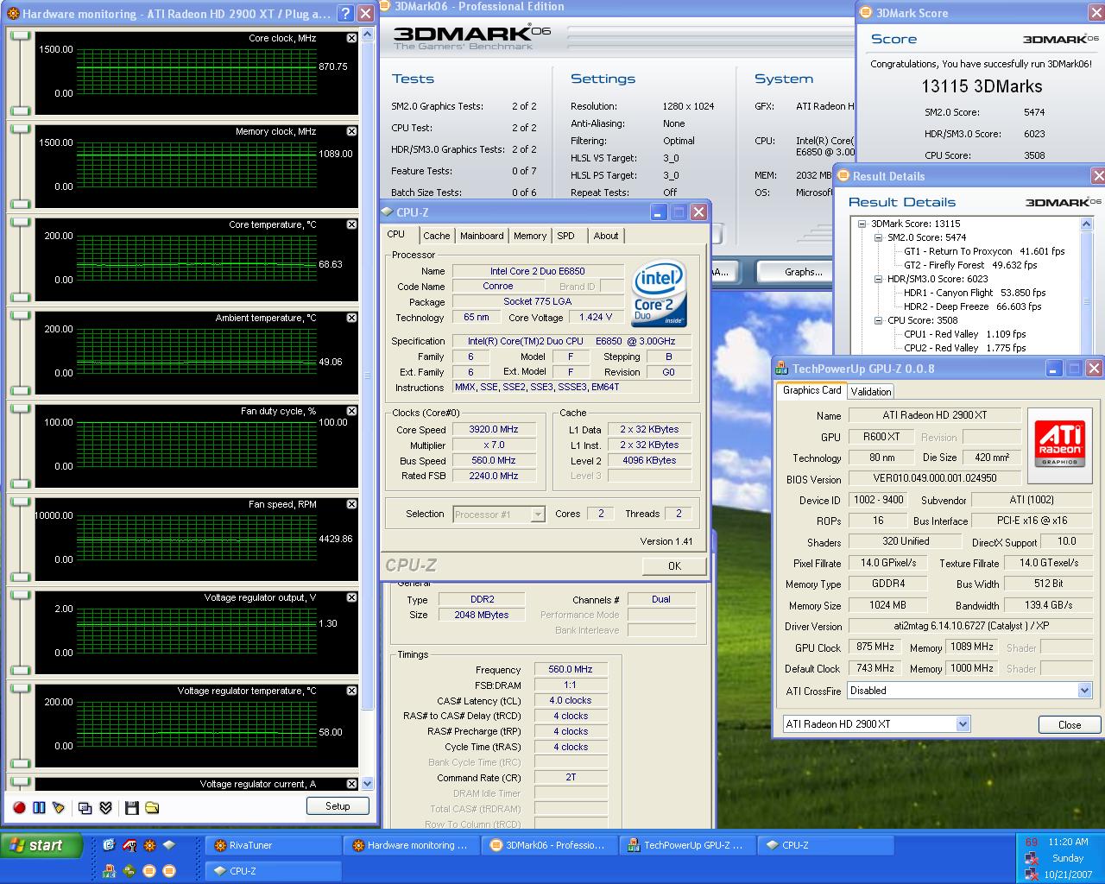
Task: Remove the Fan duty cycle graph with its X
Action: [x=351, y=411]
